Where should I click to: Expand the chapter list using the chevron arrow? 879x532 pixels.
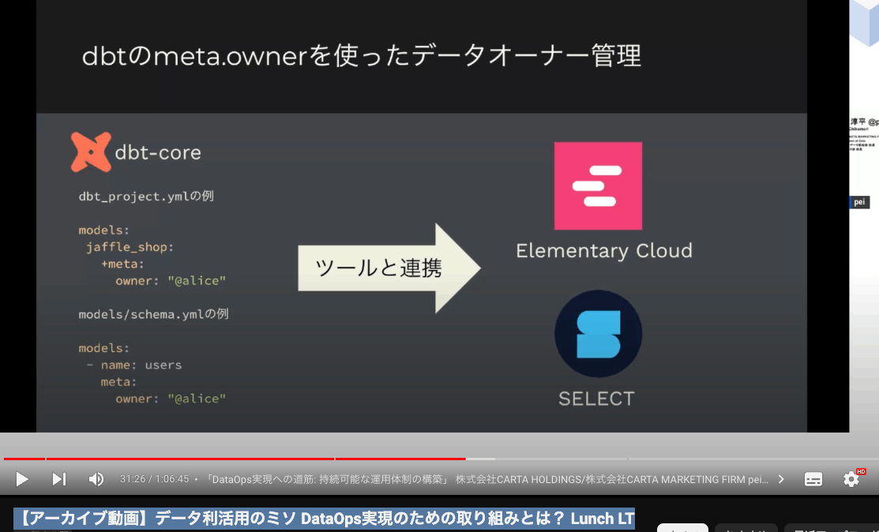pos(781,479)
